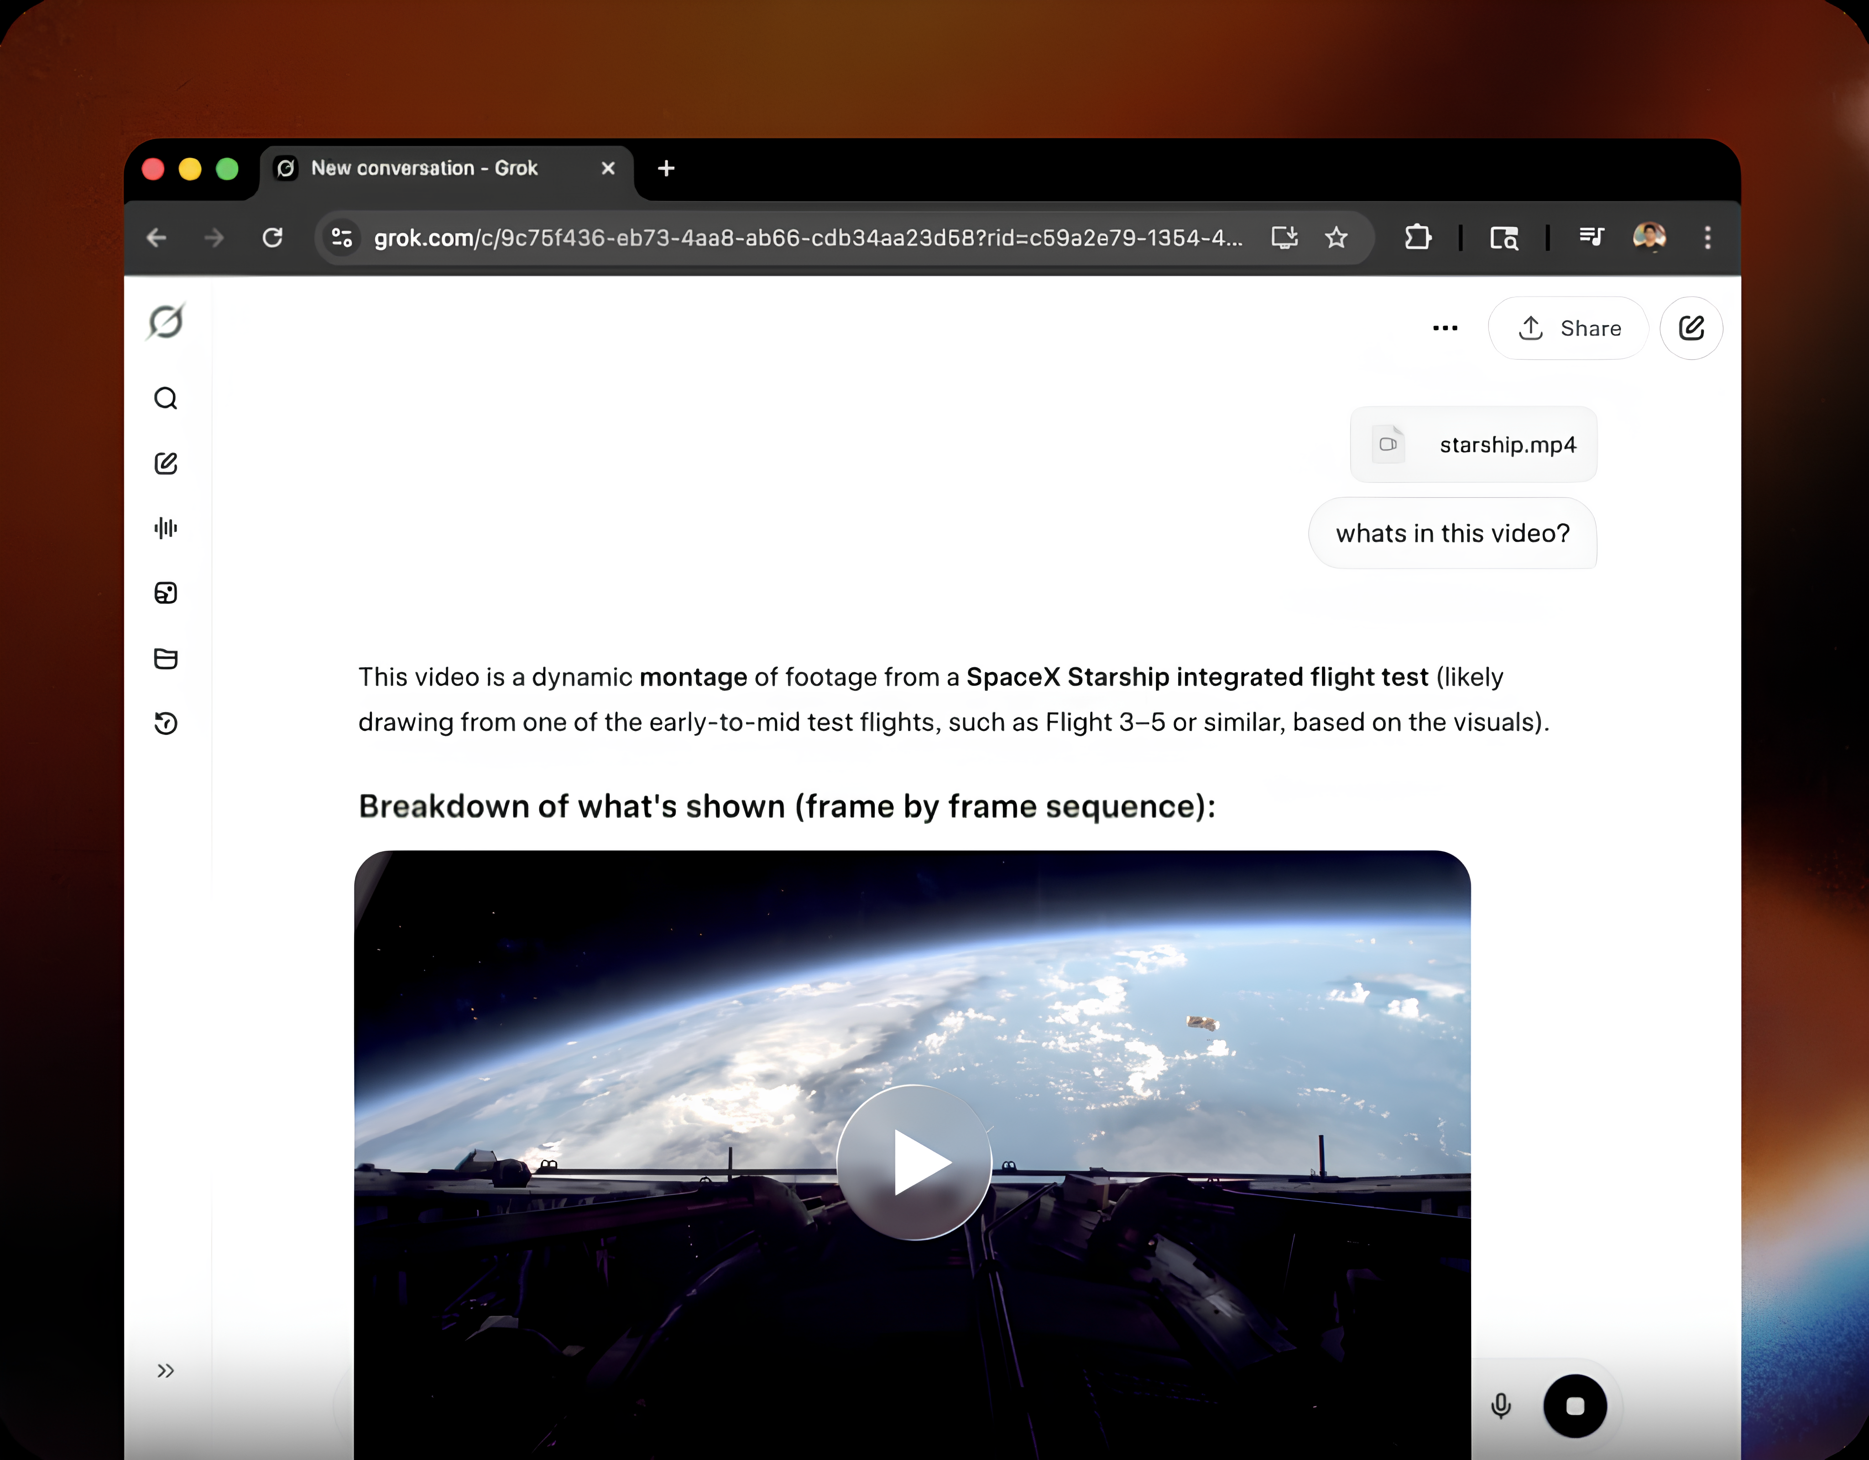Screen dimensions: 1869x1460
Task: Open media controls icon in toolbar
Action: click(1592, 237)
